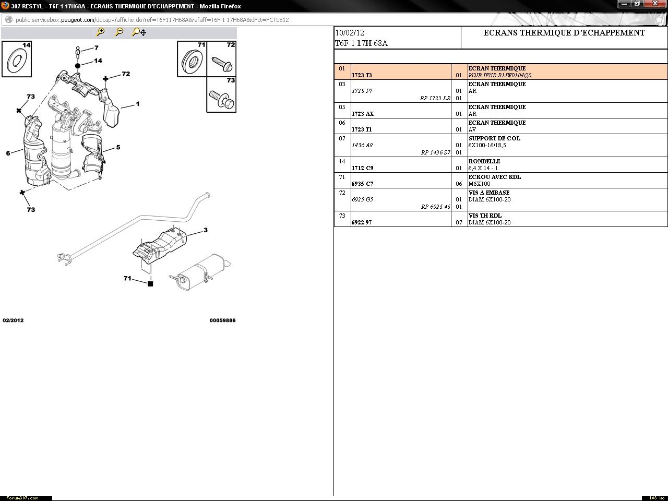Activate the zoom-and-pan magnifier tool
Viewport: 668px width, 501px height.
click(x=139, y=32)
